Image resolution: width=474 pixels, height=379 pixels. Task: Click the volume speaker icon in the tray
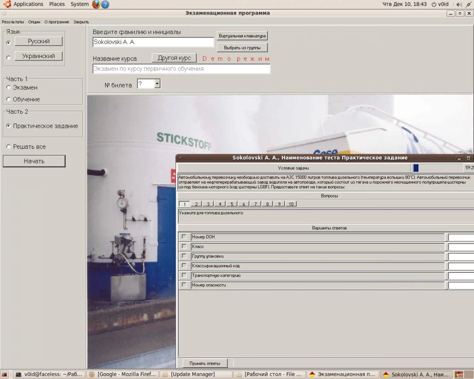pos(459,4)
